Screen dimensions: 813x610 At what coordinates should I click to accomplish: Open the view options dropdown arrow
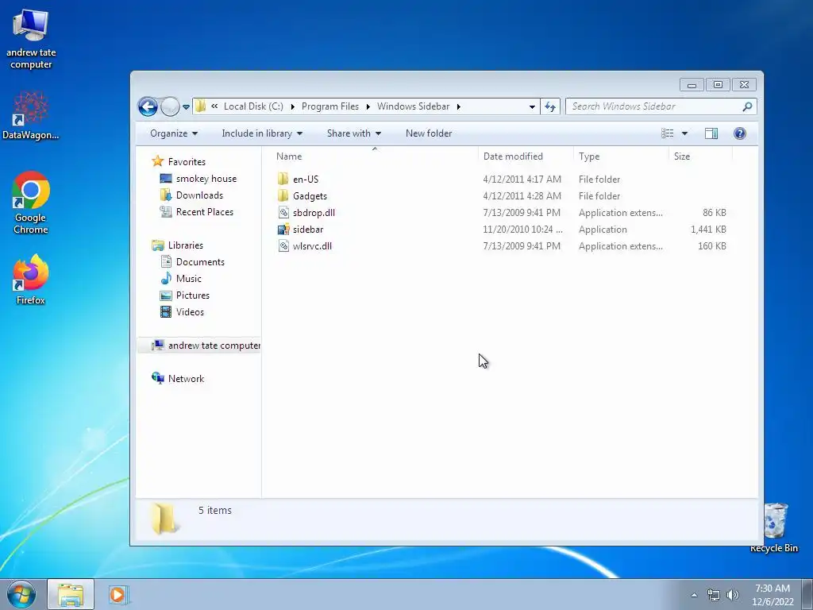click(684, 133)
